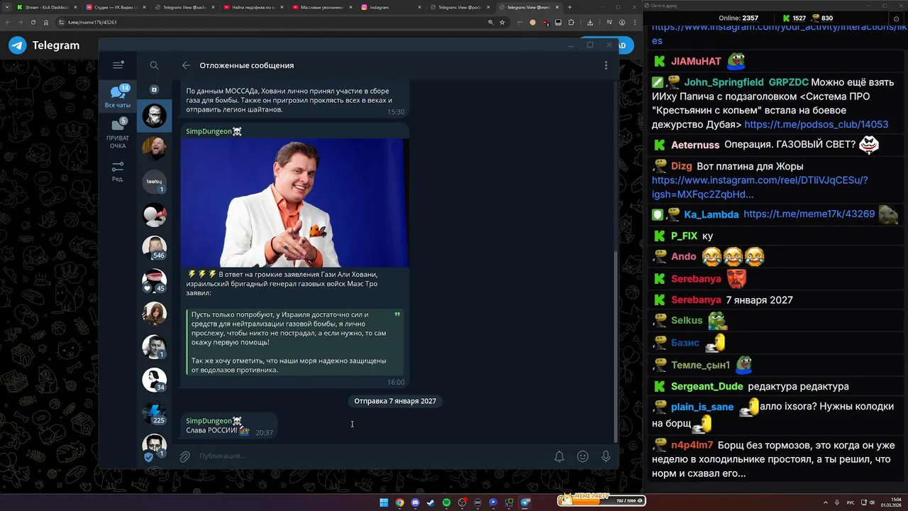Click username 'John_Springfield' in stream chat
This screenshot has width=908, height=511.
pos(724,82)
